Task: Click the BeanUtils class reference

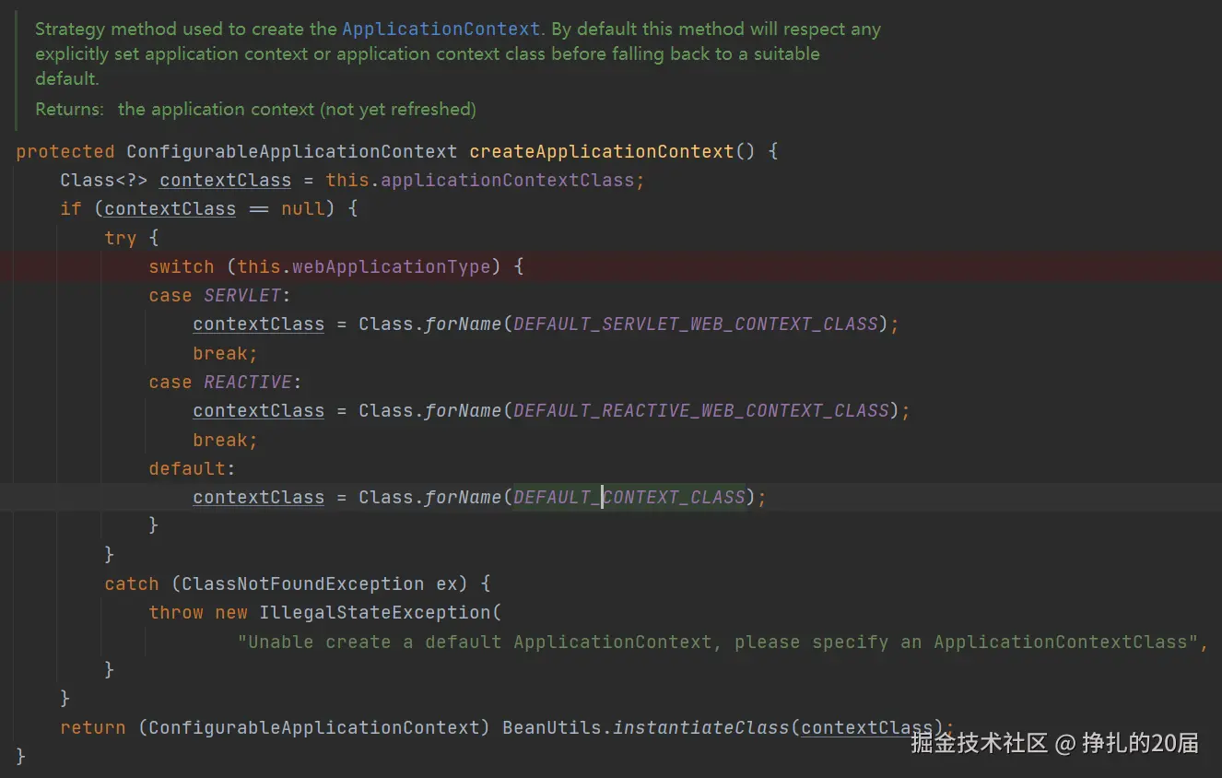Action: (552, 727)
